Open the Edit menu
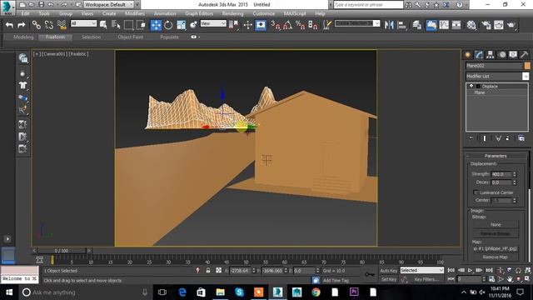Viewport: 533px width, 300px height. [x=25, y=13]
